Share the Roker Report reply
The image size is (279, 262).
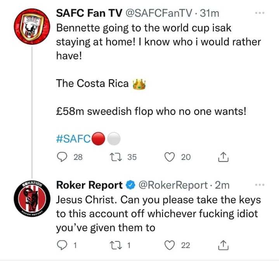pyautogui.click(x=223, y=245)
